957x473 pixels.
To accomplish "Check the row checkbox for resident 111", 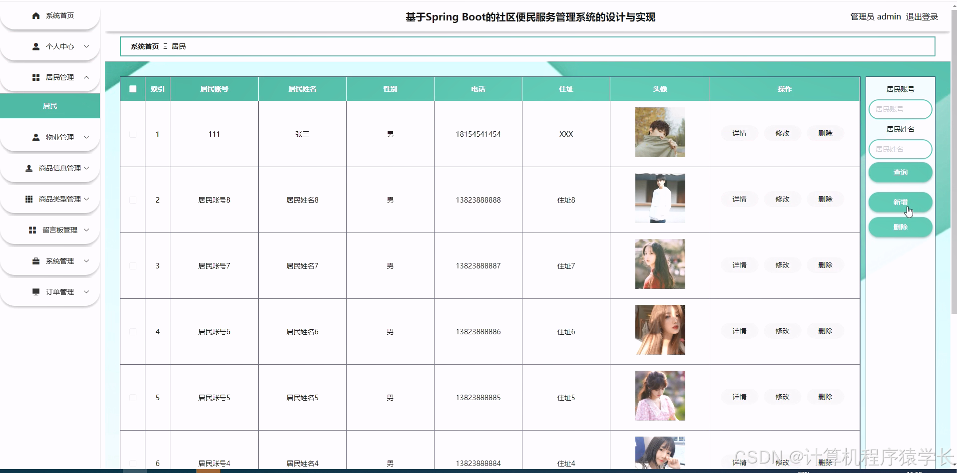I will tap(133, 134).
